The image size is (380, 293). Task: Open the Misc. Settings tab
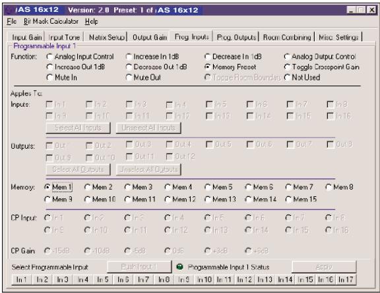tap(338, 38)
